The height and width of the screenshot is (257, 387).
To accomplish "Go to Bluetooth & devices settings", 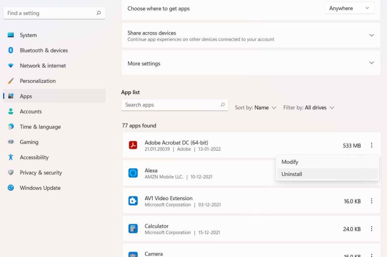I will 54,50.
